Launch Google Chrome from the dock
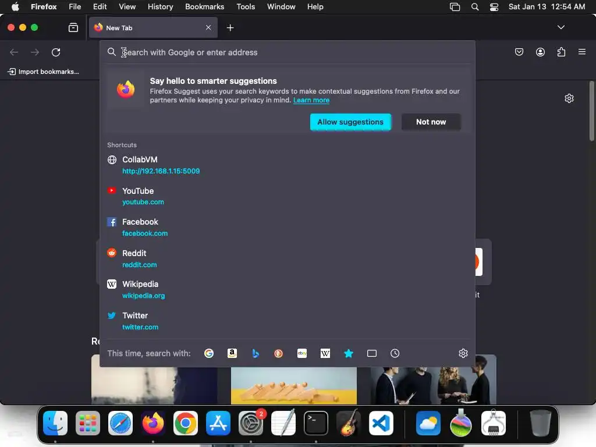The image size is (596, 447). click(x=186, y=423)
